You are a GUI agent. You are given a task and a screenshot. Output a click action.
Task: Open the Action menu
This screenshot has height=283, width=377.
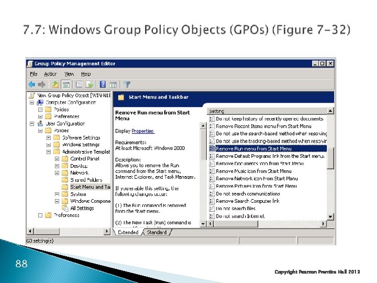(x=50, y=74)
